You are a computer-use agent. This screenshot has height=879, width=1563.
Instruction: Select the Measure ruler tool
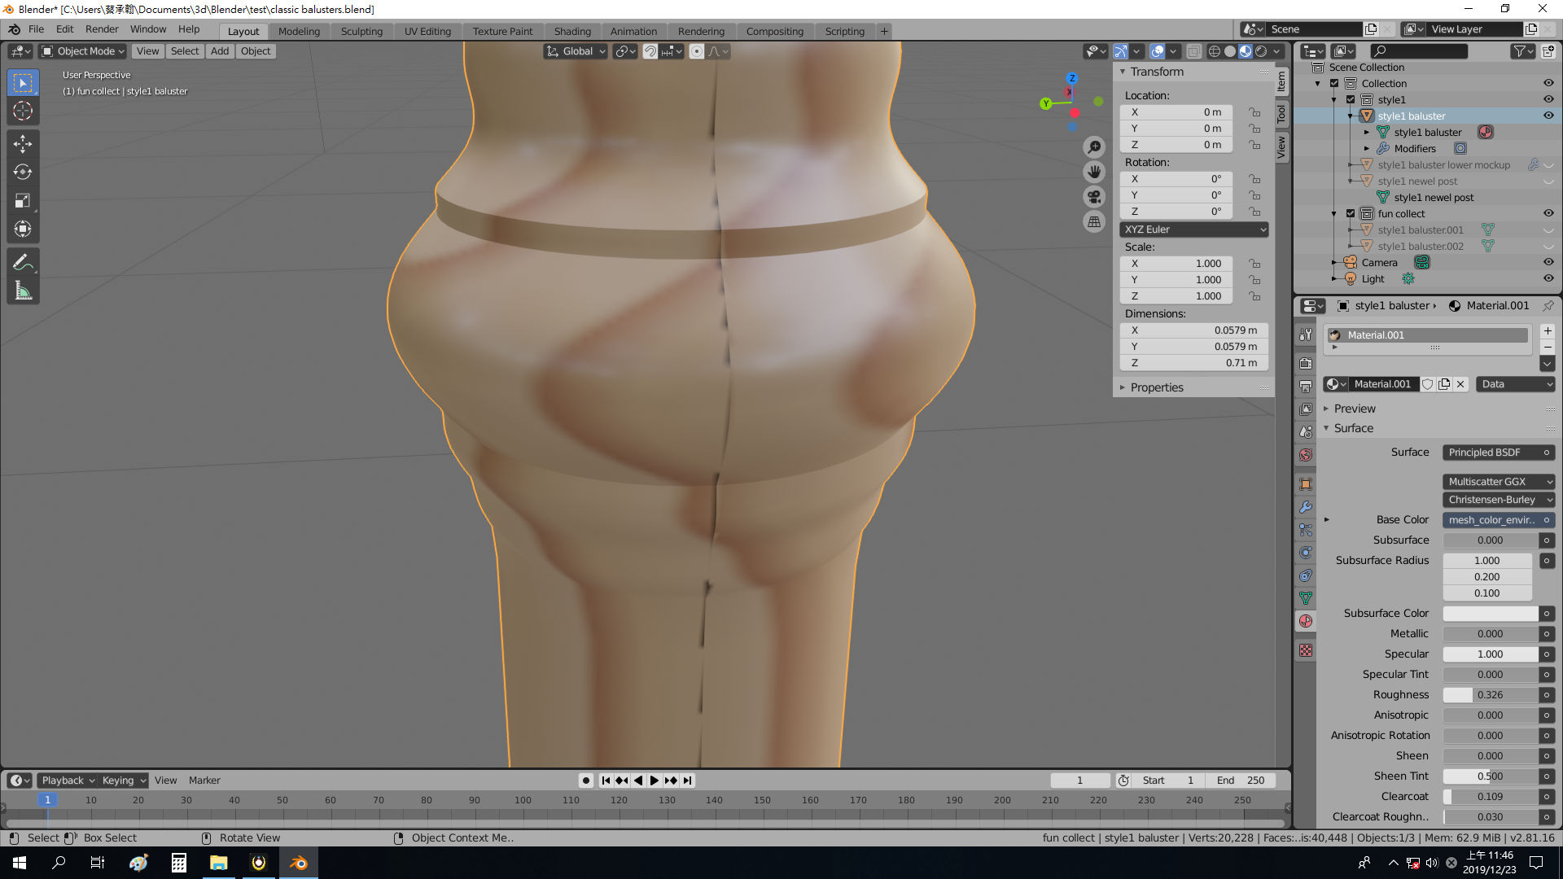(23, 291)
